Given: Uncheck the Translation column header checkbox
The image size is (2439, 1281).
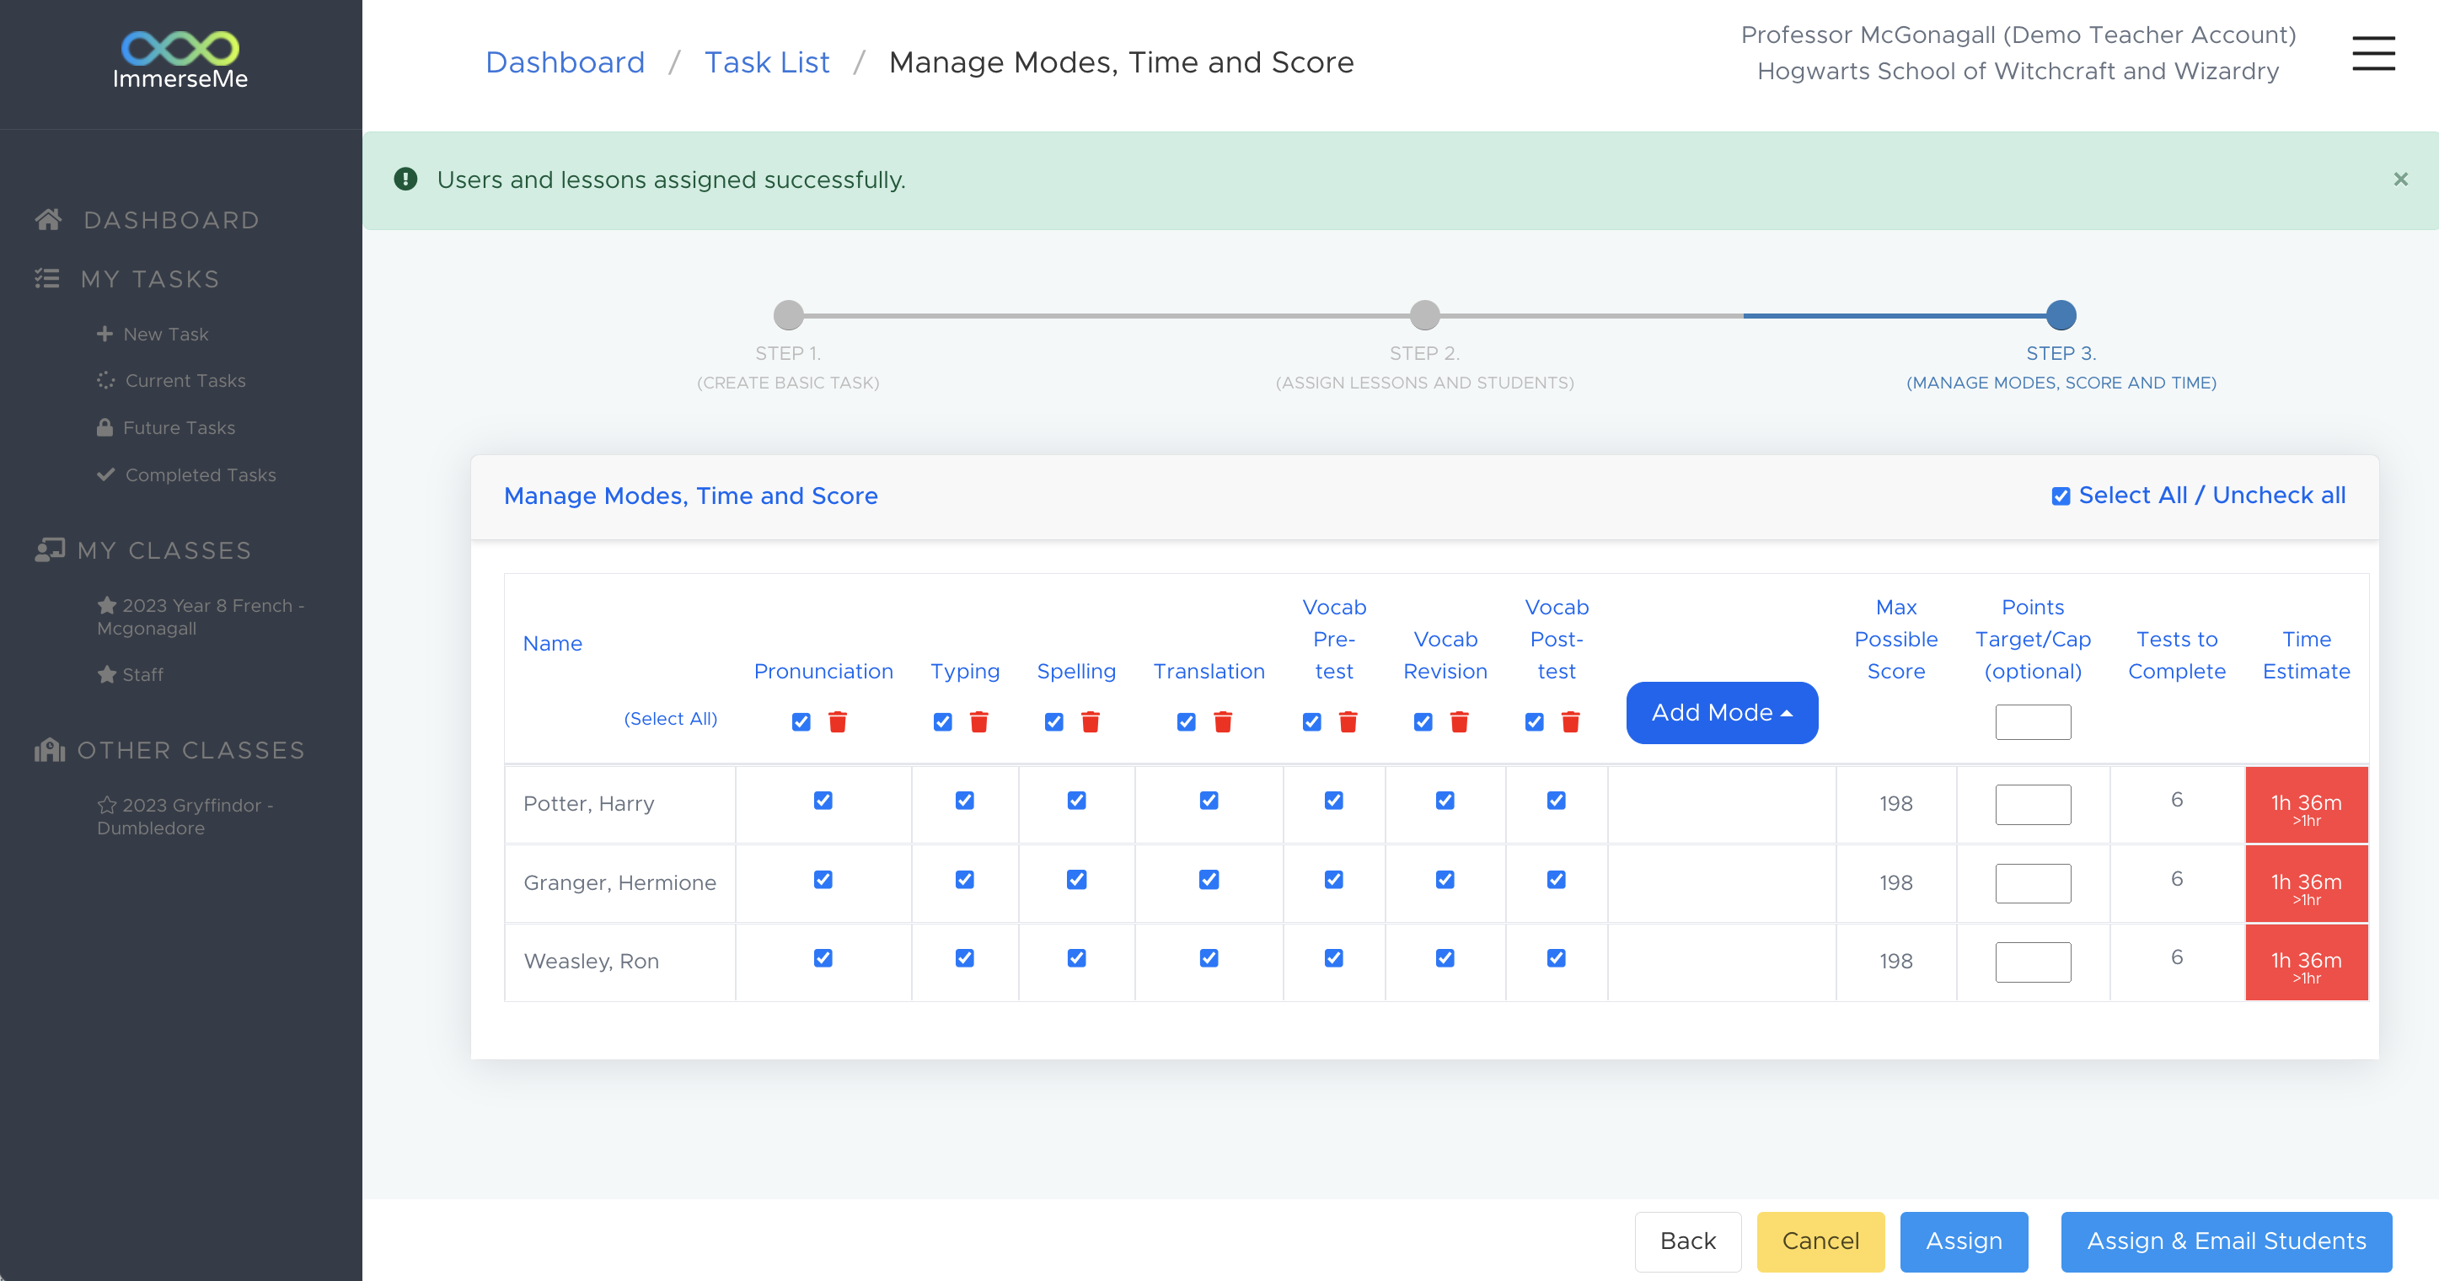Looking at the screenshot, I should point(1186,721).
